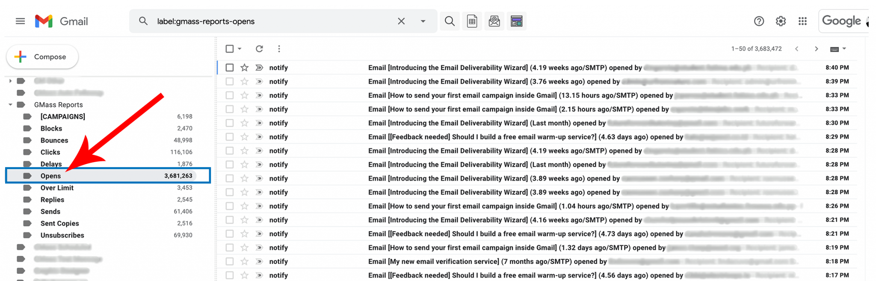Open the My new email verification service email

click(537, 261)
